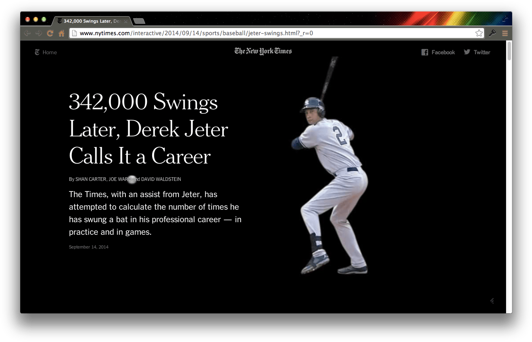This screenshot has width=532, height=342.
Task: Click the page icon inside the address bar
Action: [74, 33]
